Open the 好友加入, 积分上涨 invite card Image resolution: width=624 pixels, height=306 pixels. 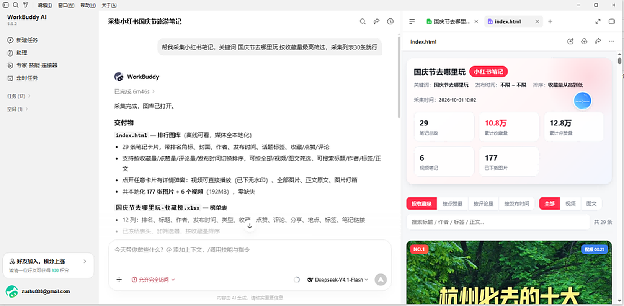(48, 265)
